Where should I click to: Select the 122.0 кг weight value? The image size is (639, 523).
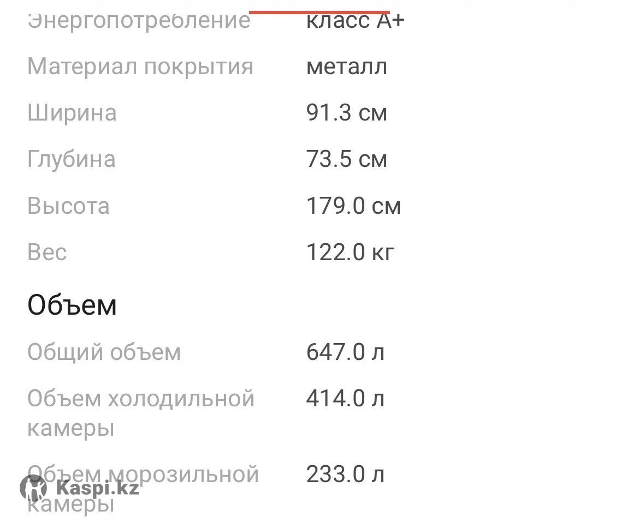pos(350,253)
